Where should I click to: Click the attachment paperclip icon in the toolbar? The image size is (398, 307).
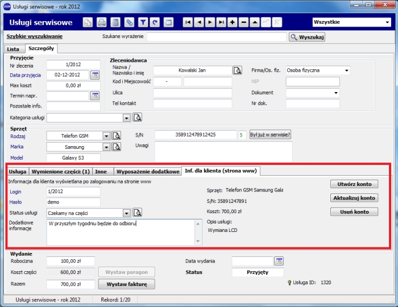click(129, 23)
